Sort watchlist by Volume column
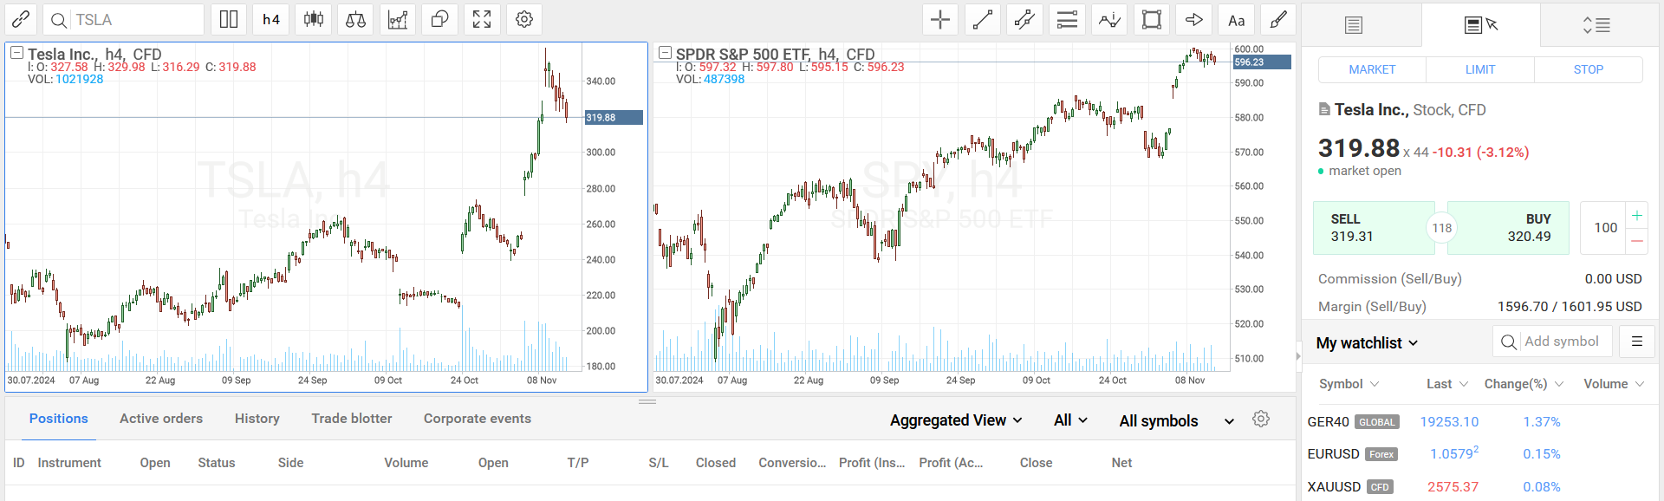This screenshot has width=1664, height=501. tap(1614, 384)
